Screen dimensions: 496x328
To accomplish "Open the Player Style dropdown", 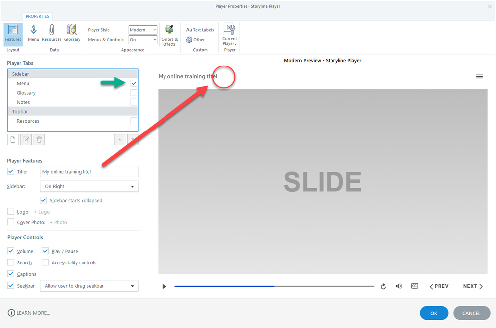I will point(143,30).
